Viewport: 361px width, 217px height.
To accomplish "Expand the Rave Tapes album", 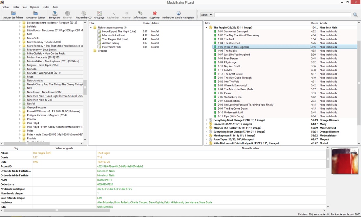I will coord(206,139).
